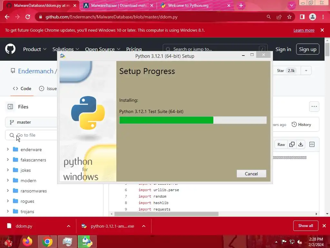Open the file History
This screenshot has height=248, width=330.
coord(301,124)
